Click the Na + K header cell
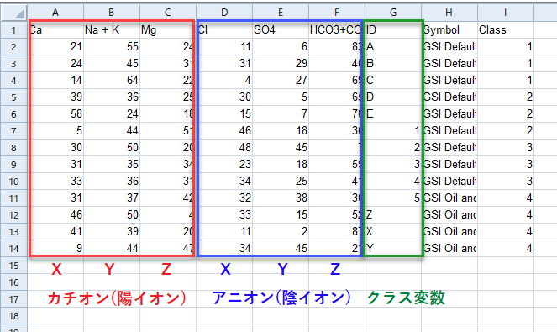 (112, 29)
